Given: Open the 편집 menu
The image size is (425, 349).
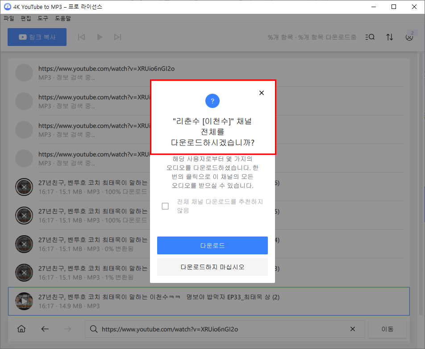Looking at the screenshot, I should (26, 18).
